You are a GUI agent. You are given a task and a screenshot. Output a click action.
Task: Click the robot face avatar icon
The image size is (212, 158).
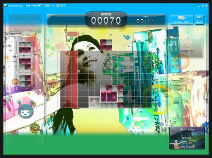[x=26, y=112]
